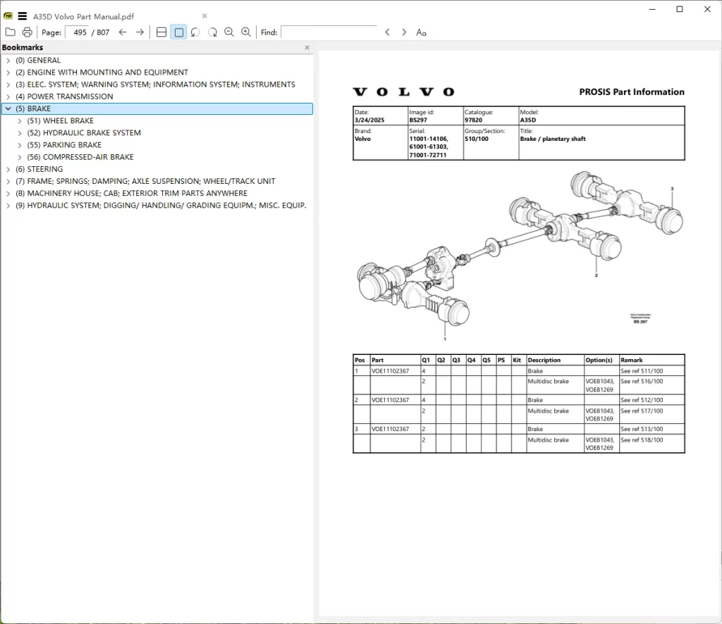
Task: Expand the (7) FRAME; SPRINGS bookmark
Action: coord(8,181)
